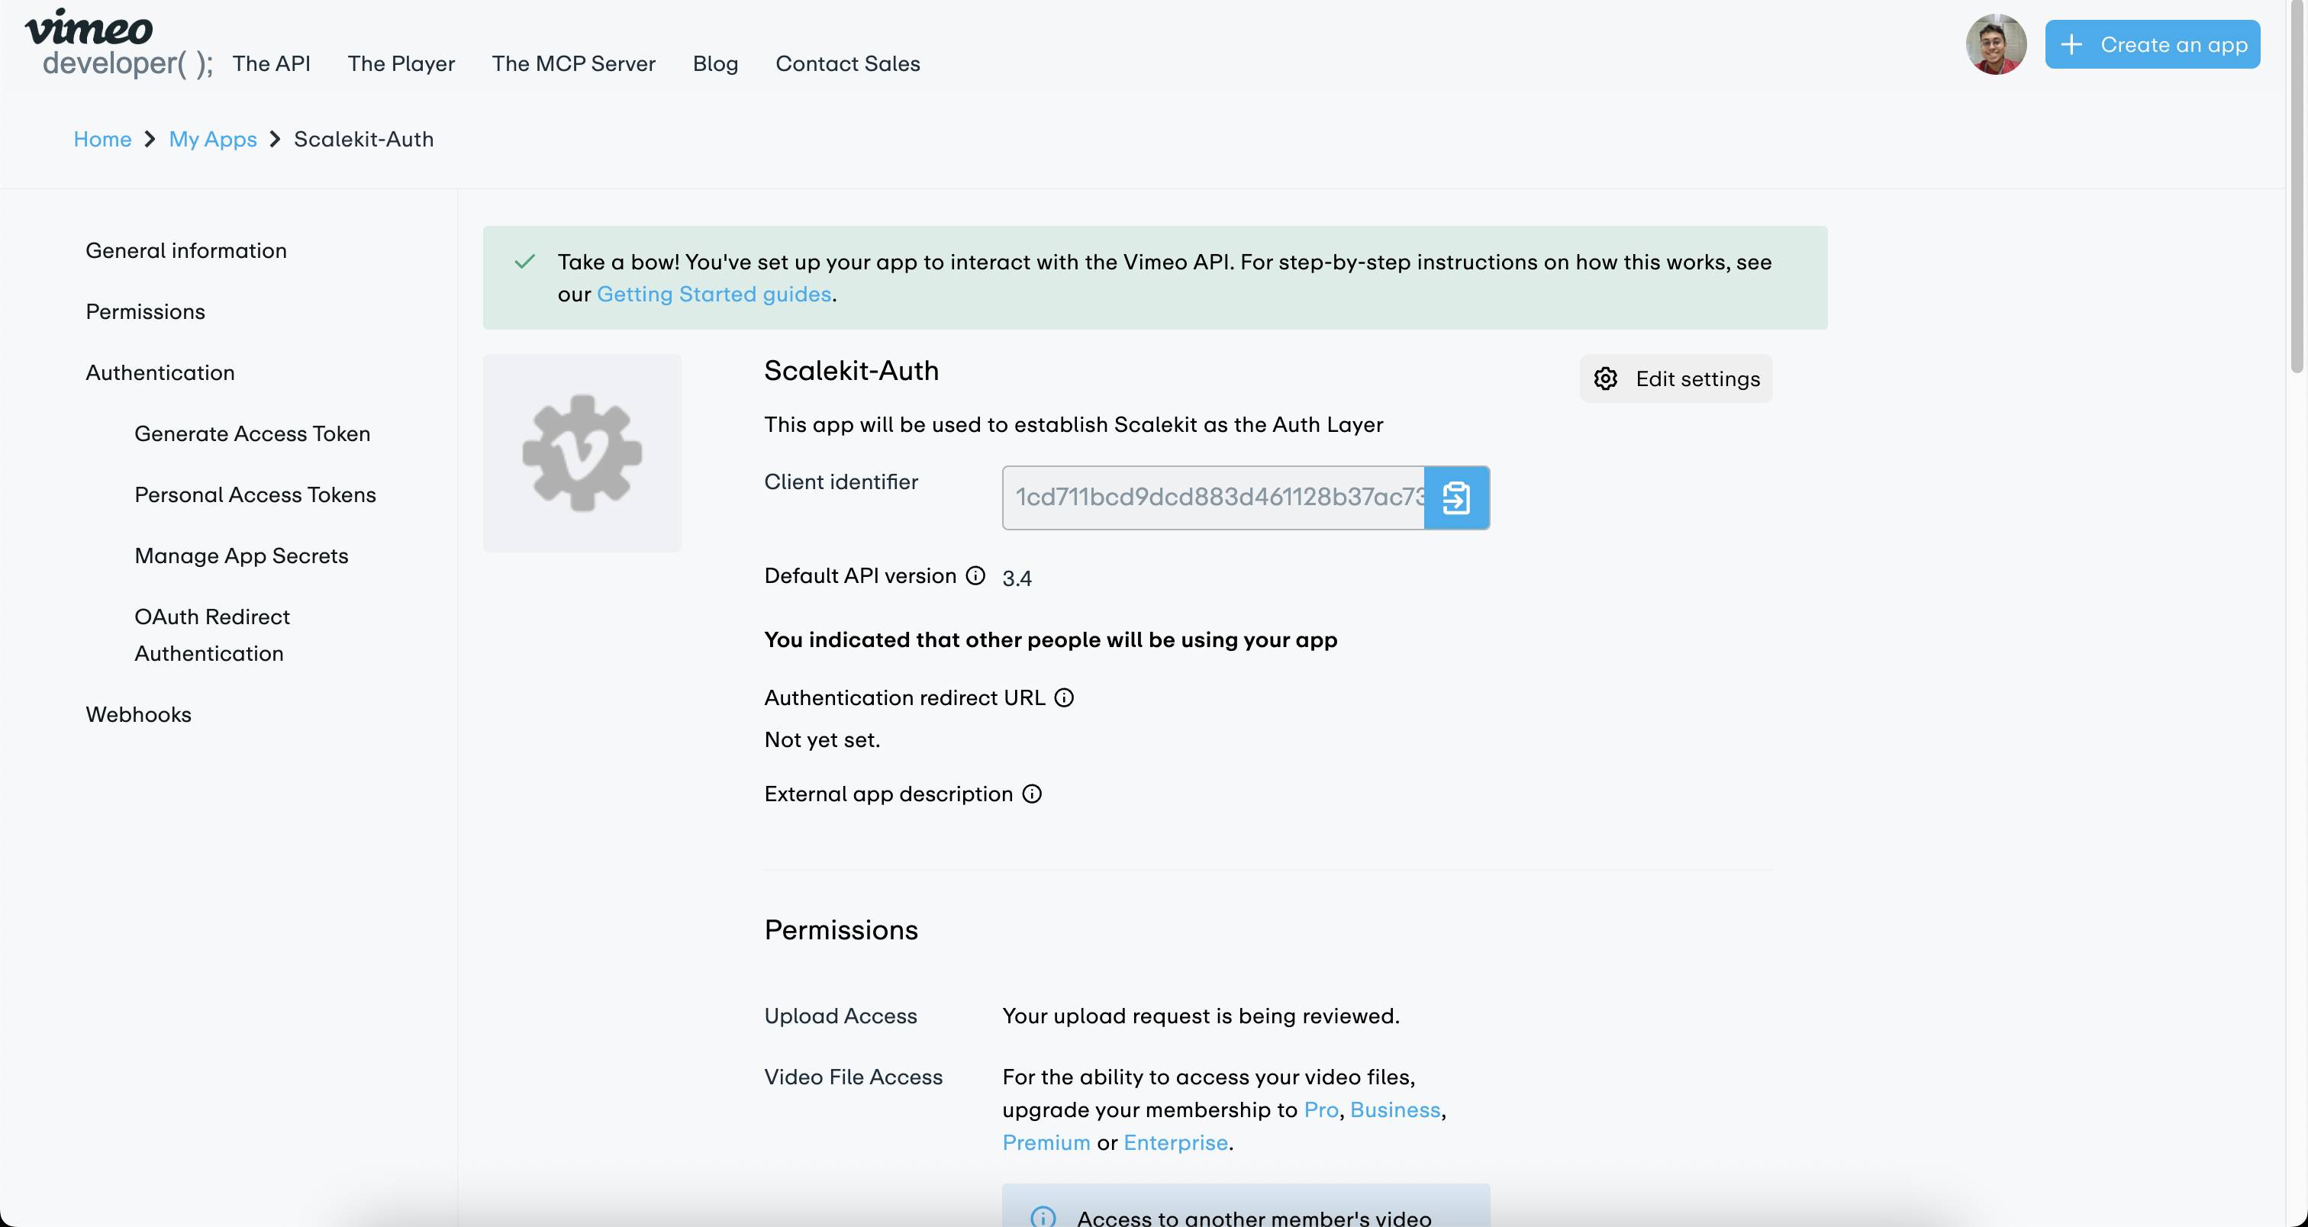Click the info icon next to Default API version

[x=975, y=576]
